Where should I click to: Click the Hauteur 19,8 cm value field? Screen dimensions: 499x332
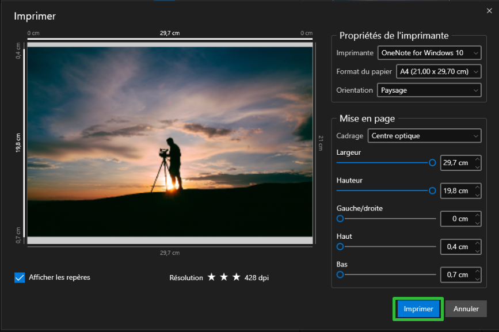pos(457,191)
